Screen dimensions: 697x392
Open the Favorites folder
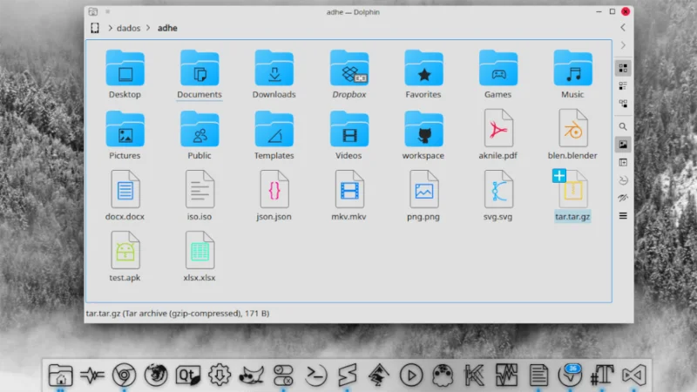[x=423, y=74]
